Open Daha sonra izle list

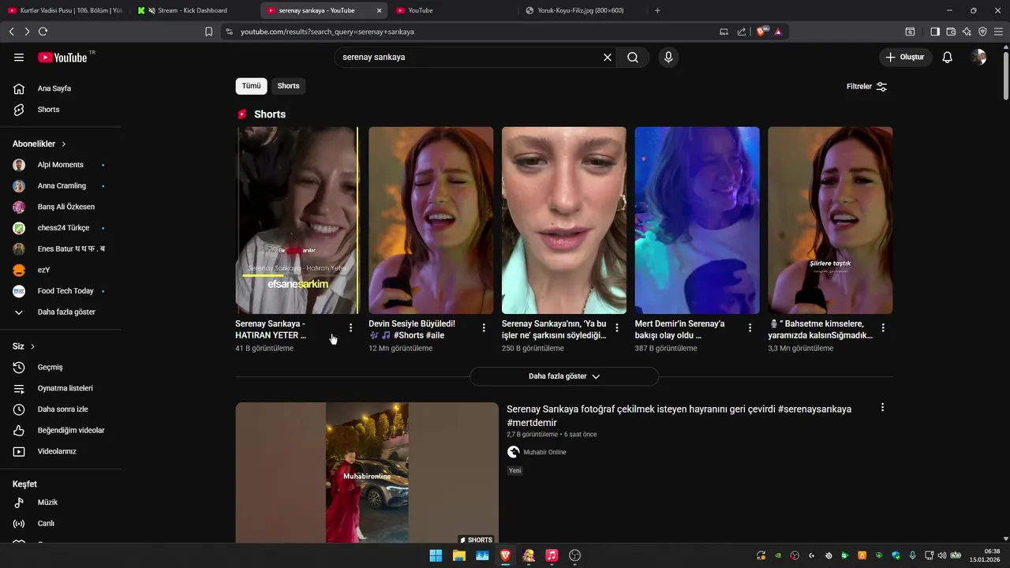tap(61, 409)
